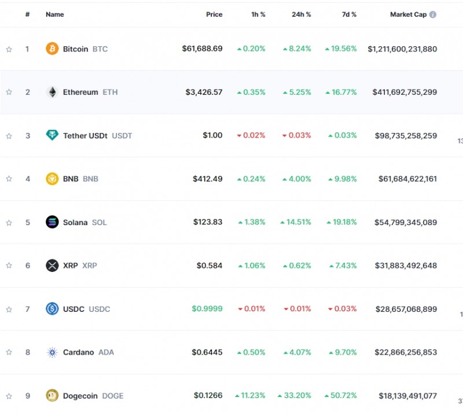Click the Solana logo icon
The height and width of the screenshot is (412, 463).
(52, 222)
